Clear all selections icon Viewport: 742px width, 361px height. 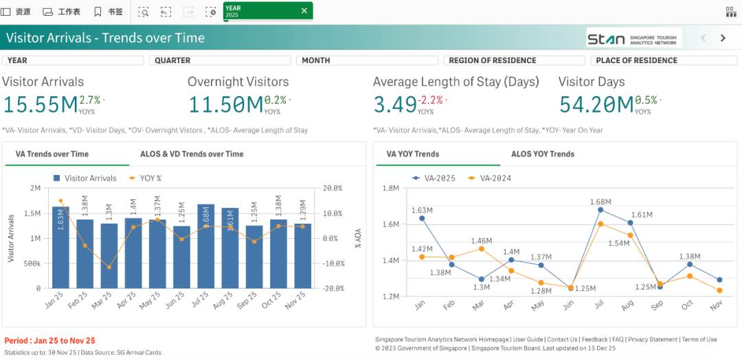pyautogui.click(x=211, y=12)
